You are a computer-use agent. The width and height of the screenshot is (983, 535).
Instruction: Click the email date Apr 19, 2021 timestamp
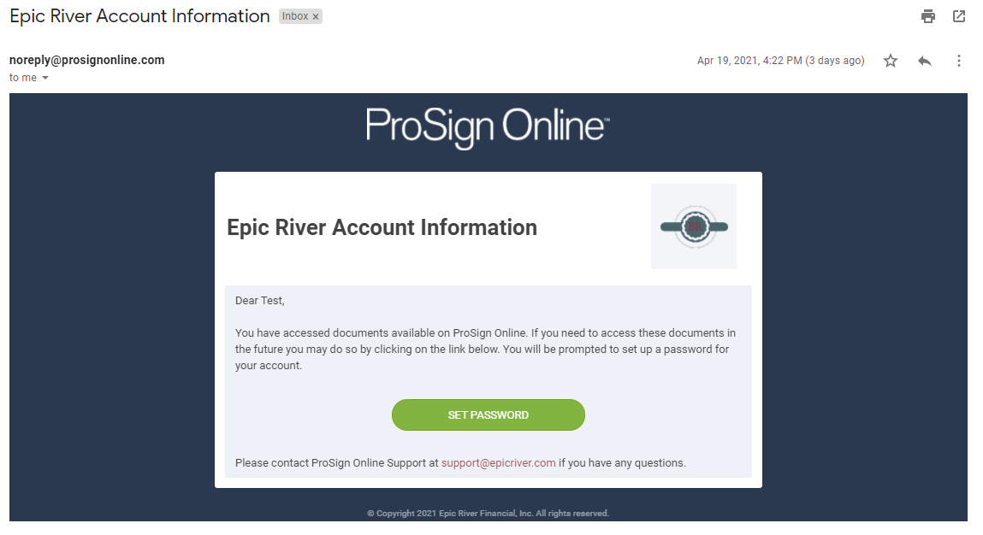pyautogui.click(x=780, y=61)
